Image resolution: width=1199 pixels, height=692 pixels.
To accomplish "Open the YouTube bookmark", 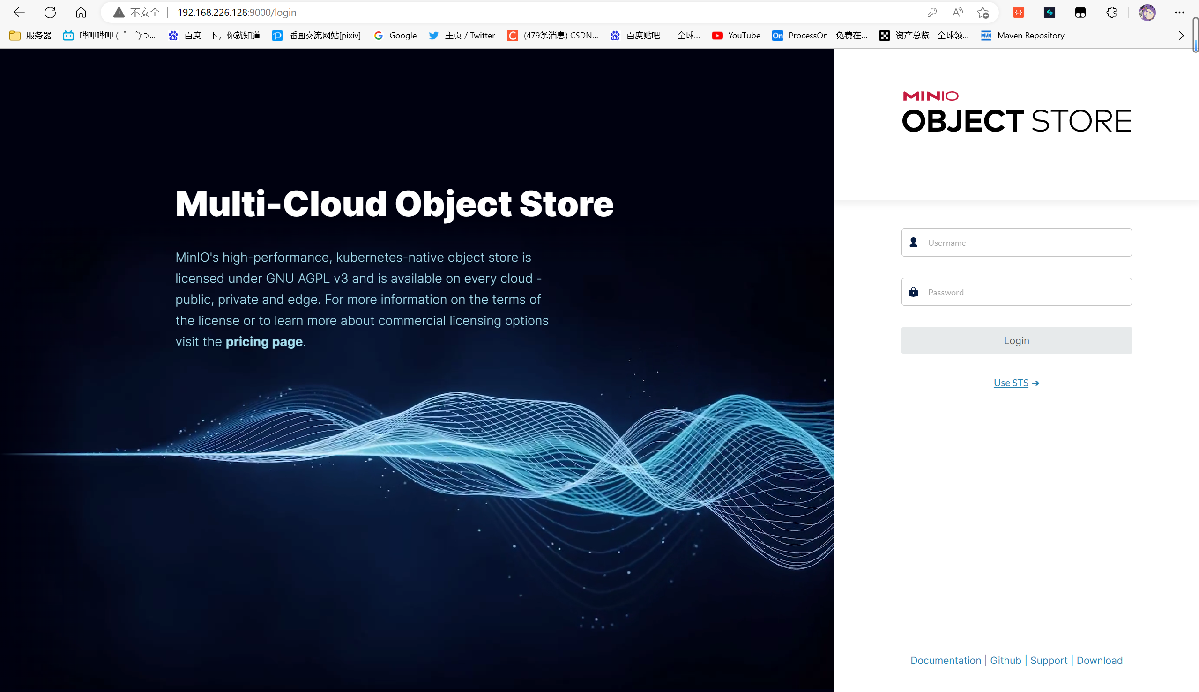I will 736,36.
